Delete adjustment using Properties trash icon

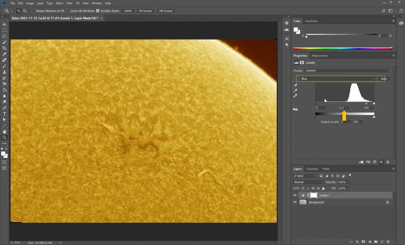[388, 162]
